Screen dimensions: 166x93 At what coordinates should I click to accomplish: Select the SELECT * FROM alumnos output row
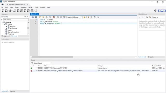98,68
